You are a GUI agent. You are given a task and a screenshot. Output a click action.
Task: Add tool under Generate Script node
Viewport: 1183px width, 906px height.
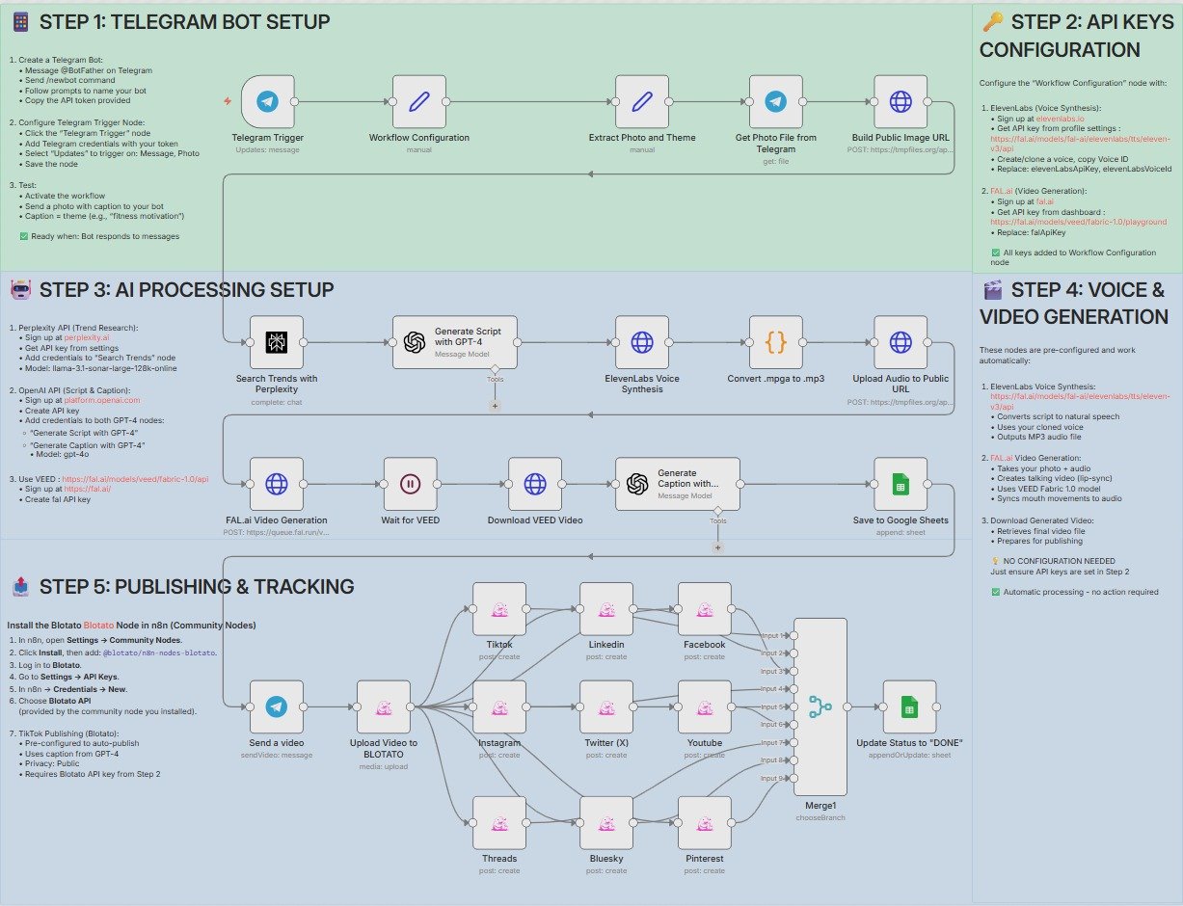(495, 406)
